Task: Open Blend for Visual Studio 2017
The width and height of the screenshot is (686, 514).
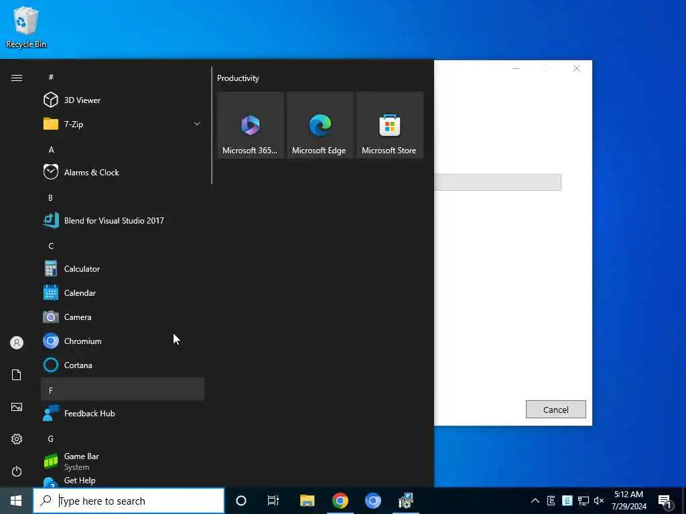Action: (x=123, y=220)
